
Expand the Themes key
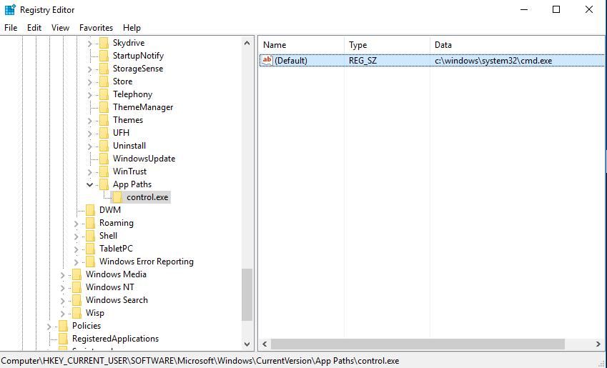pos(90,121)
